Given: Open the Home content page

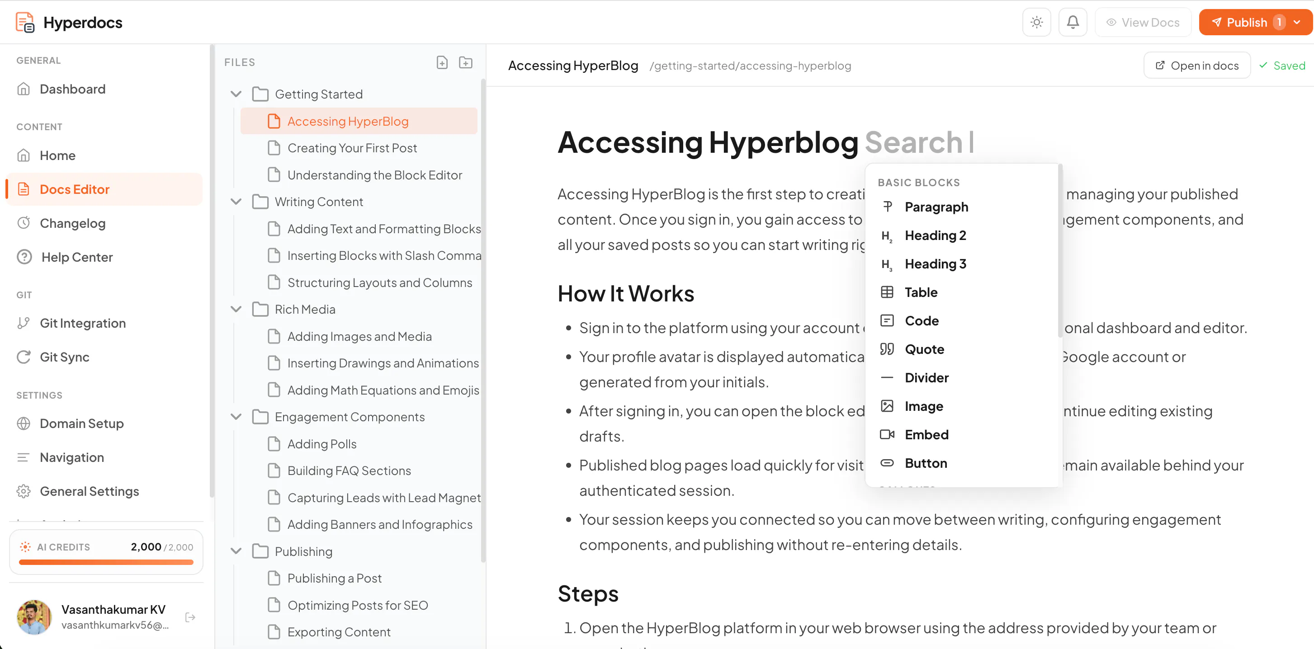Looking at the screenshot, I should 104,155.
